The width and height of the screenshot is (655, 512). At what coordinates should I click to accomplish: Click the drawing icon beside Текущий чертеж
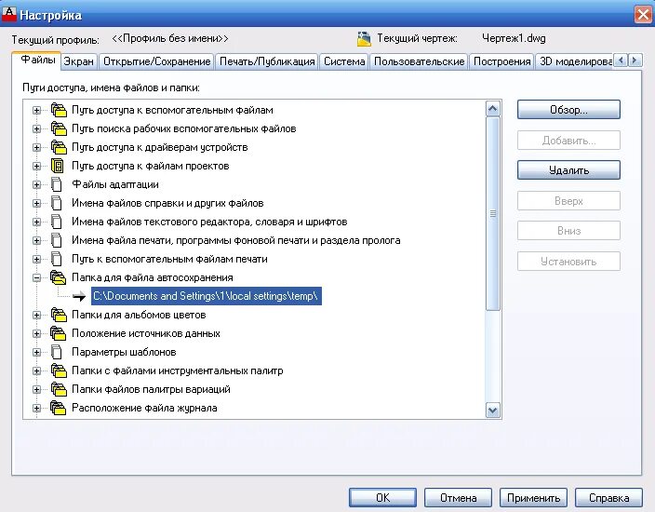[x=364, y=39]
